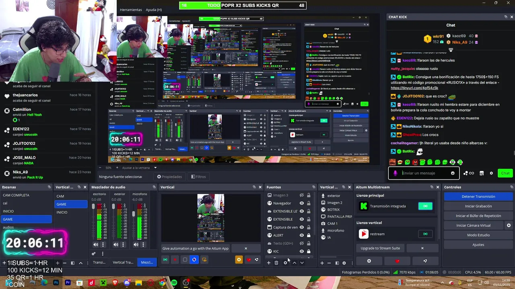Float the Mezclador de audio dock
Viewport: 515px width, 289px height.
coord(154,187)
